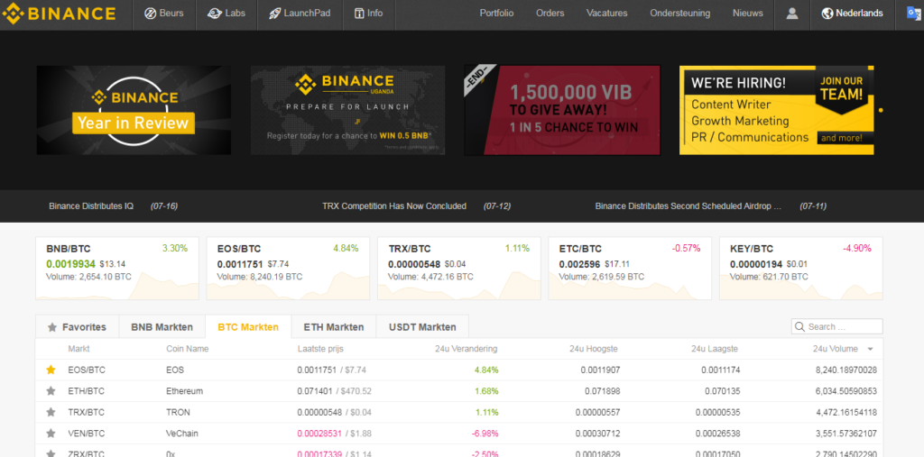Open the TRX/BTC market row
This screenshot has height=457, width=924.
[x=459, y=412]
